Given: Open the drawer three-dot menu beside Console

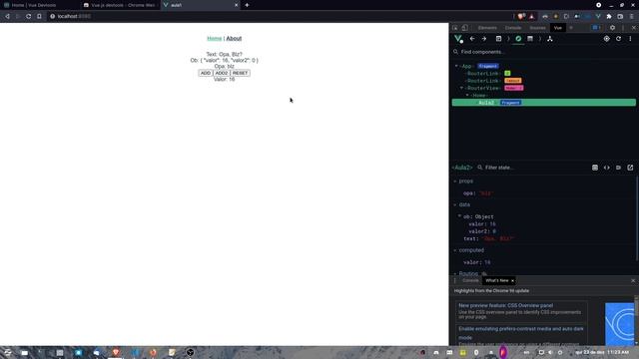Looking at the screenshot, I should pyautogui.click(x=455, y=280).
